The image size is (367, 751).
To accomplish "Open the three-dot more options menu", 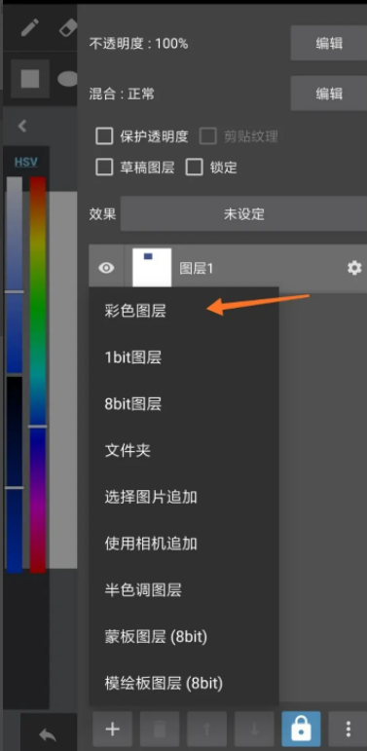I will [349, 730].
